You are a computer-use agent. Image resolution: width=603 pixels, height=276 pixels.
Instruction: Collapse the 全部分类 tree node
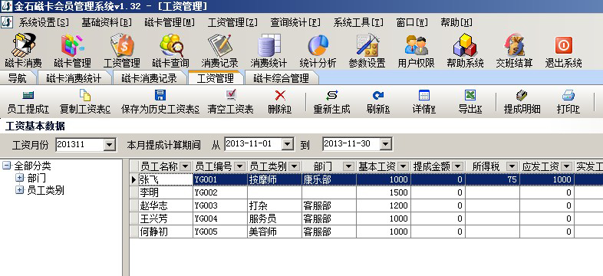click(x=7, y=166)
